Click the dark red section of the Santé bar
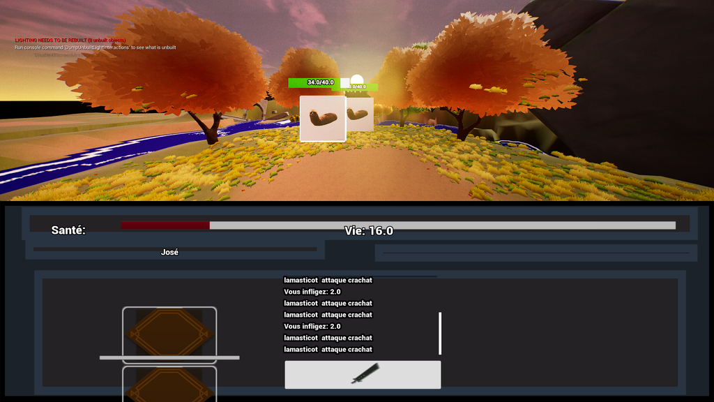The height and width of the screenshot is (402, 714). 165,225
